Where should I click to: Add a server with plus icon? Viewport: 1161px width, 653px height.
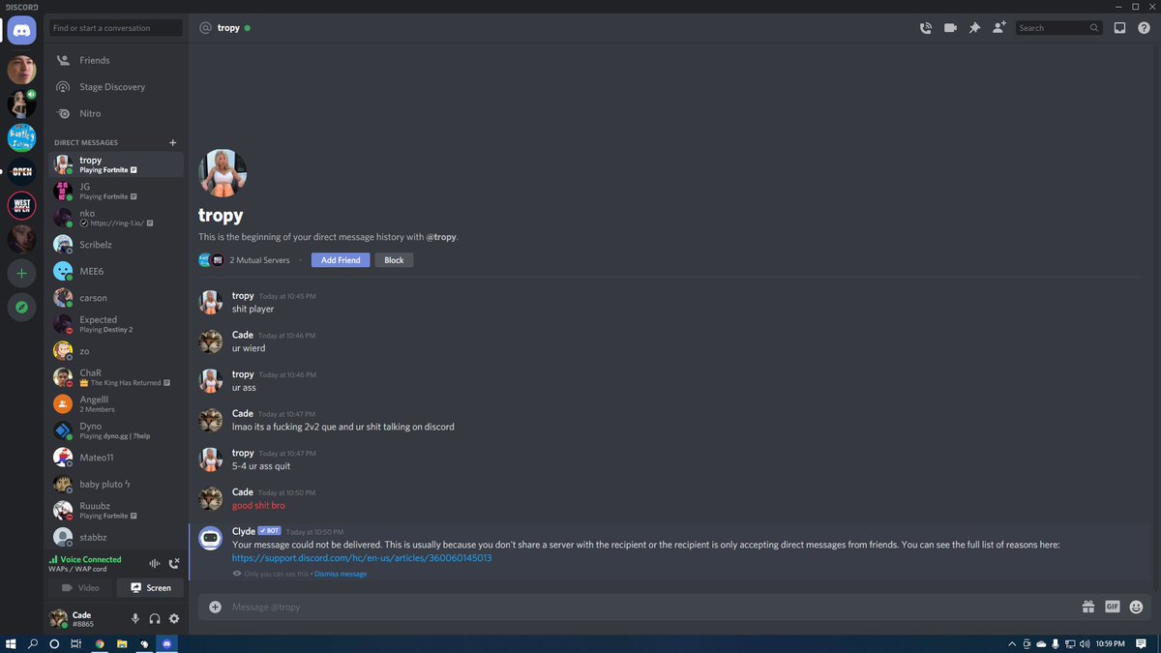pyautogui.click(x=21, y=274)
